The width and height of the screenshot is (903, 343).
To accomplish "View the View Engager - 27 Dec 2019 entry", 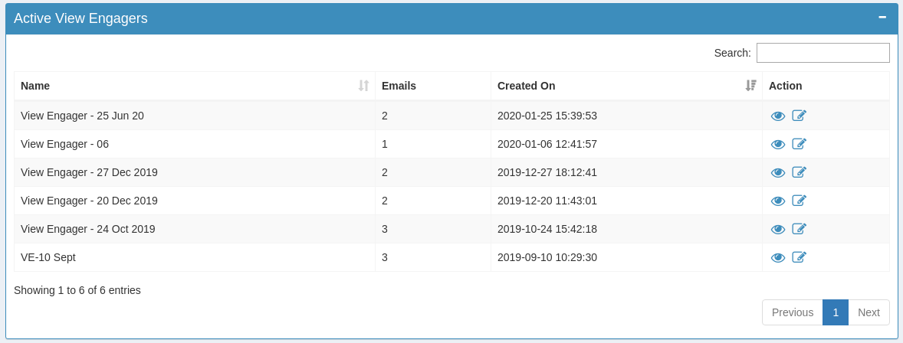I will tap(777, 172).
